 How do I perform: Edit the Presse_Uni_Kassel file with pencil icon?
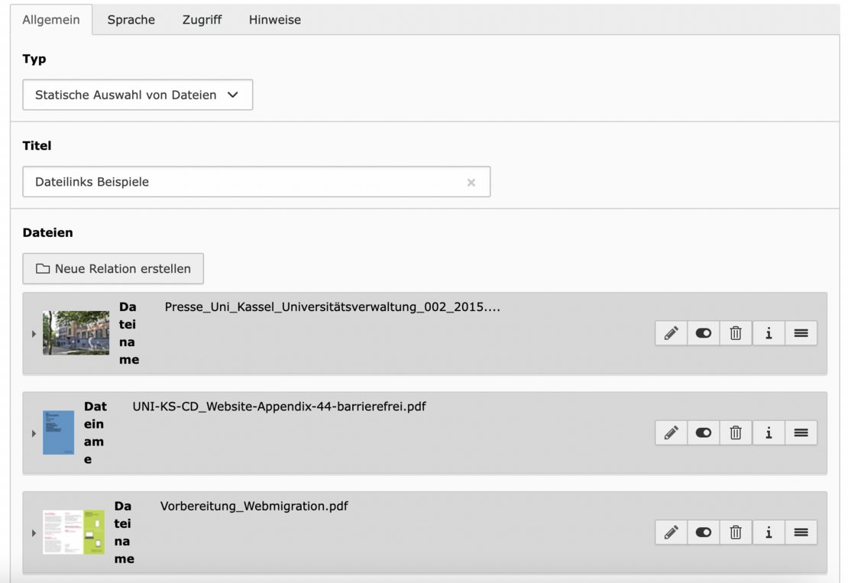click(x=671, y=333)
